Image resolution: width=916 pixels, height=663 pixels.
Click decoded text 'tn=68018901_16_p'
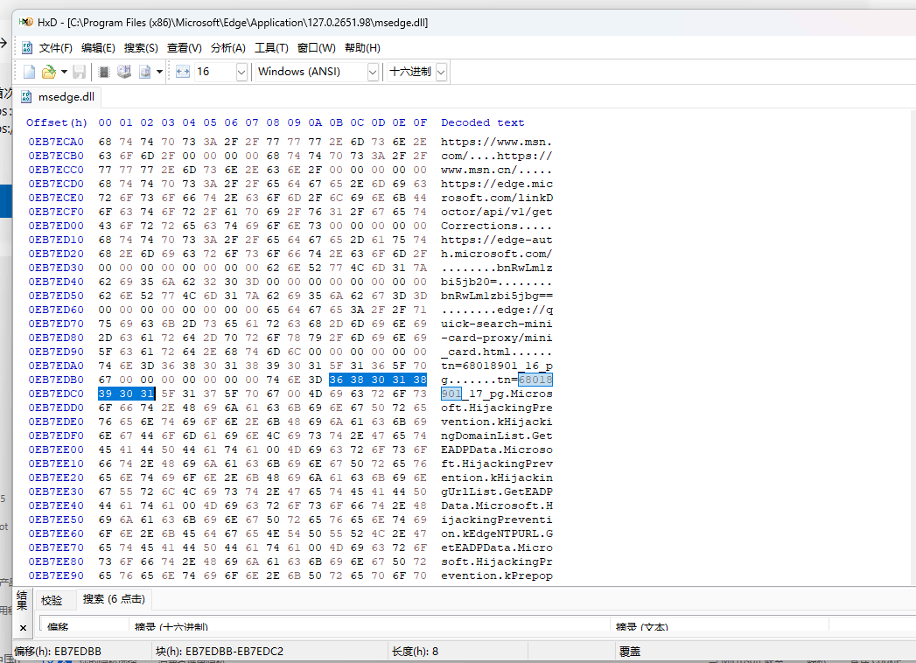[x=497, y=366]
